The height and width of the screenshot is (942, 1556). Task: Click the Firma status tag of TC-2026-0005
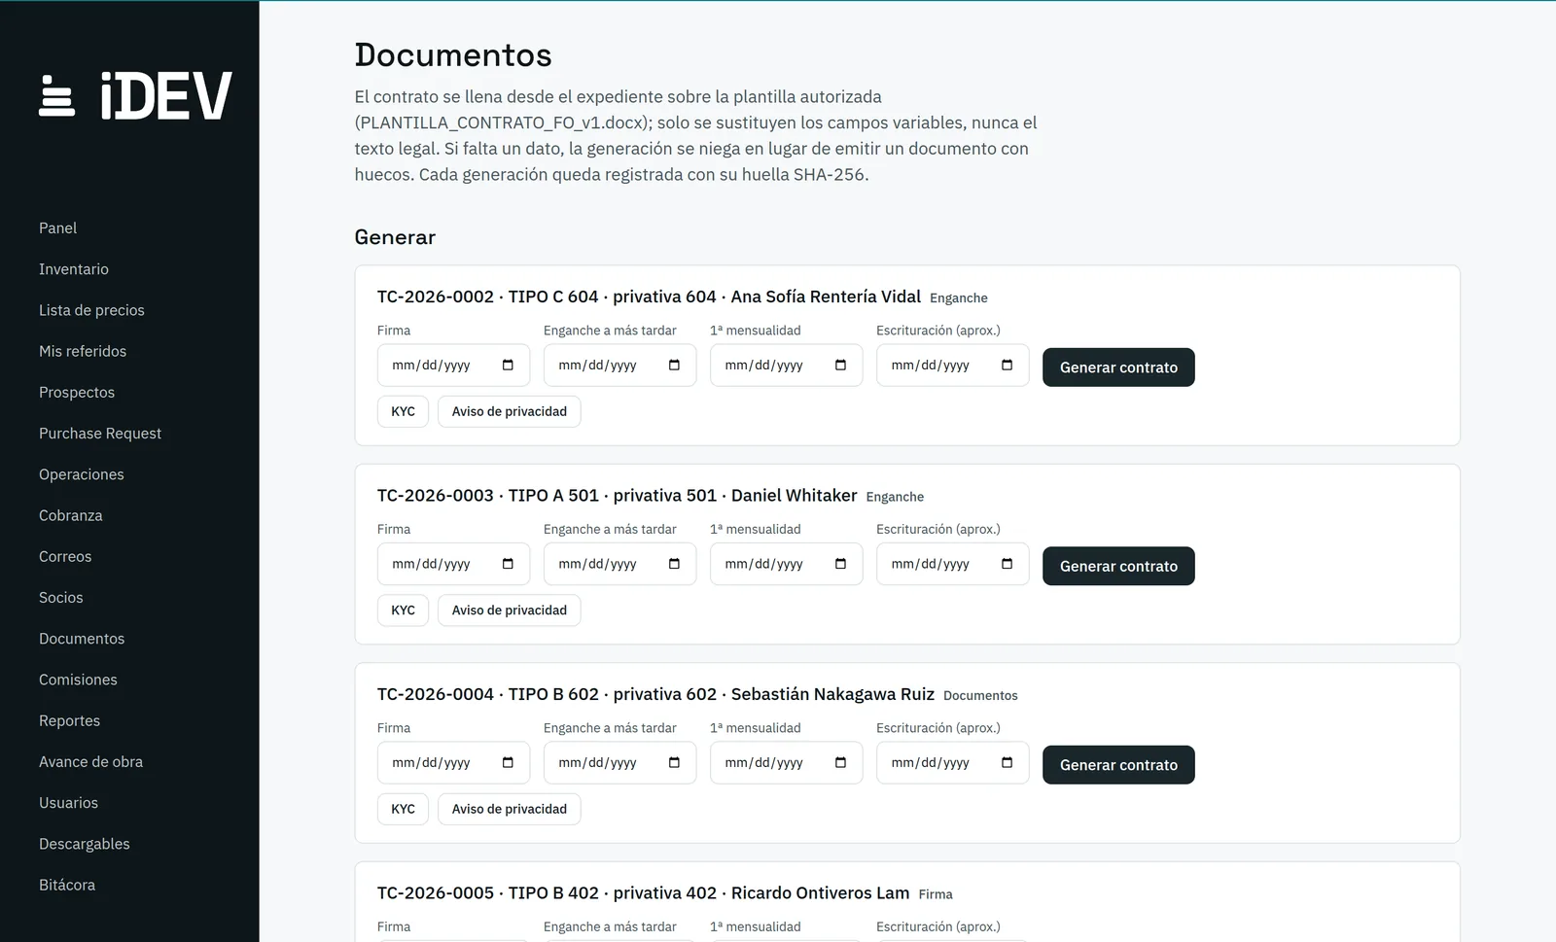[x=936, y=894]
